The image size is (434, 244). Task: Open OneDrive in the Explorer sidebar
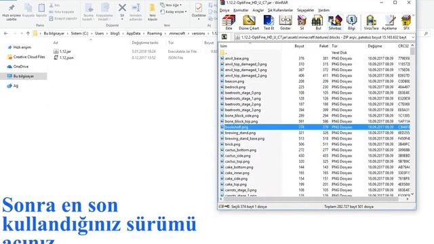18,66
